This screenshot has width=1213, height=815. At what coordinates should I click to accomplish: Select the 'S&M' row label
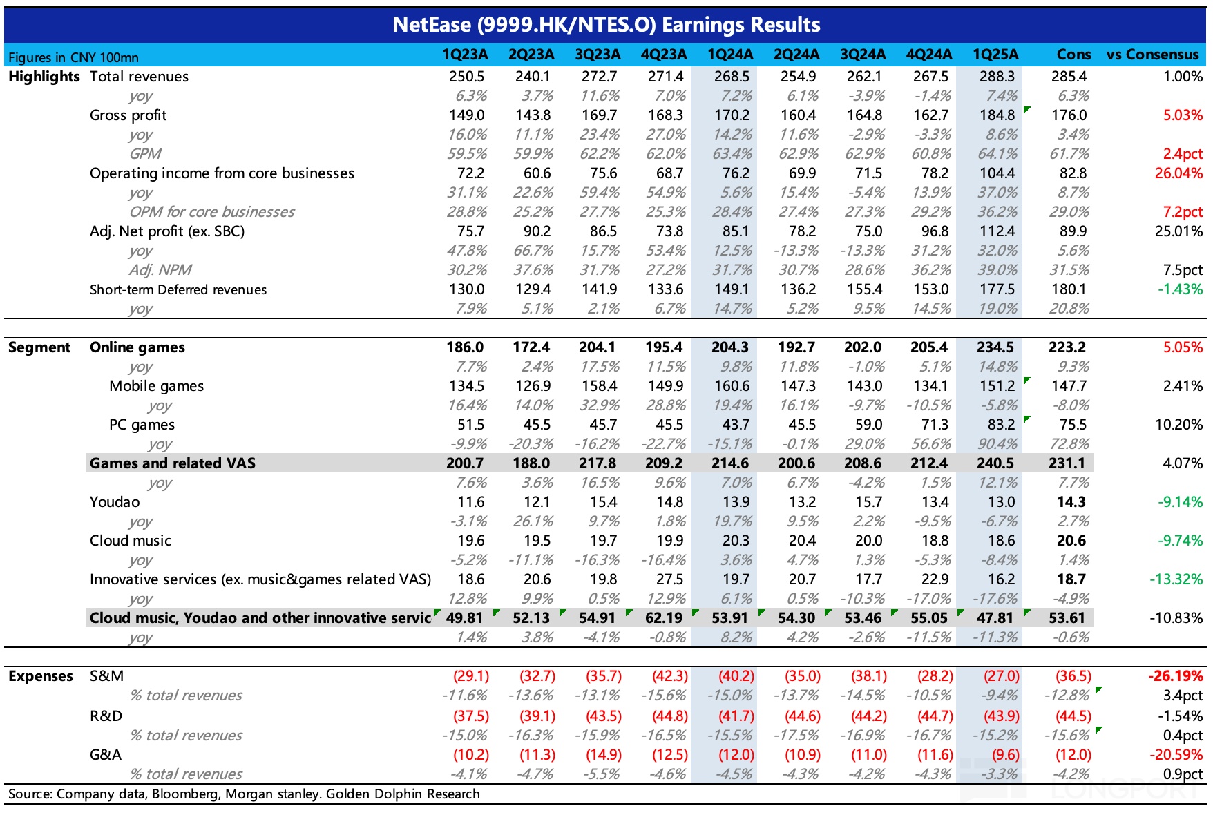click(106, 676)
